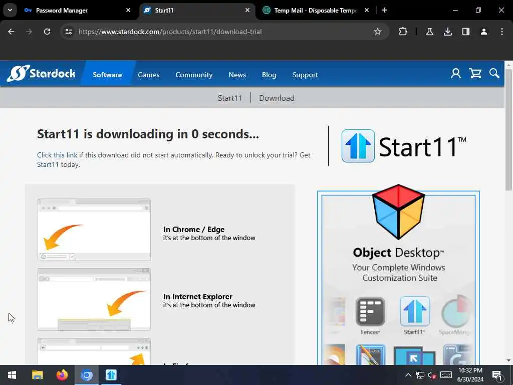The image size is (513, 385).
Task: Bookmark this page with the star icon
Action: point(378,32)
